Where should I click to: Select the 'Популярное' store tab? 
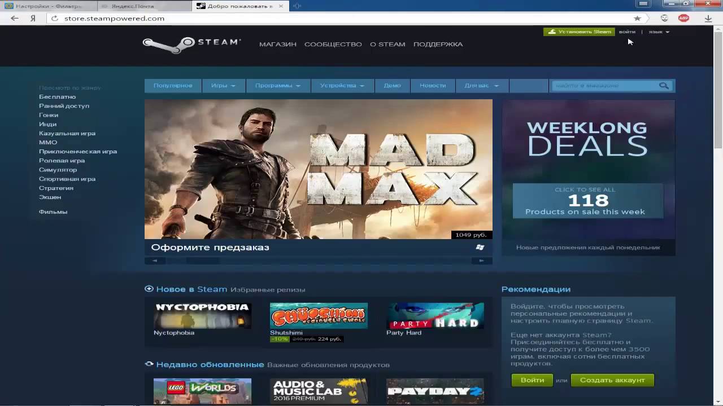[x=173, y=86]
